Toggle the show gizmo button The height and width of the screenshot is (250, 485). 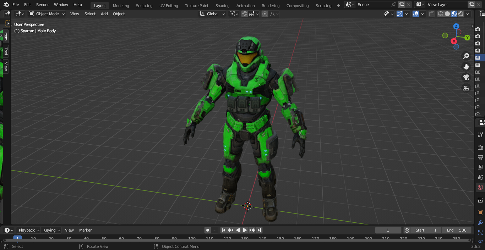tap(400, 14)
